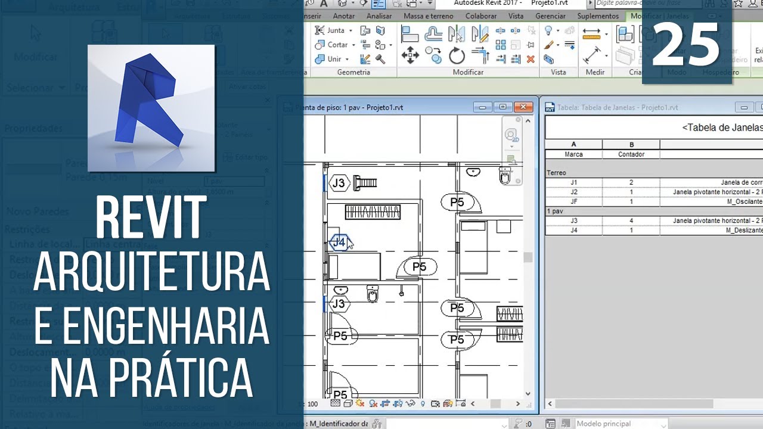
Task: Click the J4 window tag in plan
Action: (339, 243)
